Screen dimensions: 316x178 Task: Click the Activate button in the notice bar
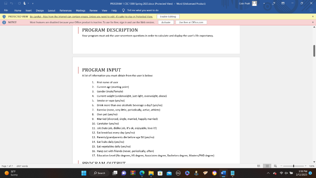pos(166,22)
